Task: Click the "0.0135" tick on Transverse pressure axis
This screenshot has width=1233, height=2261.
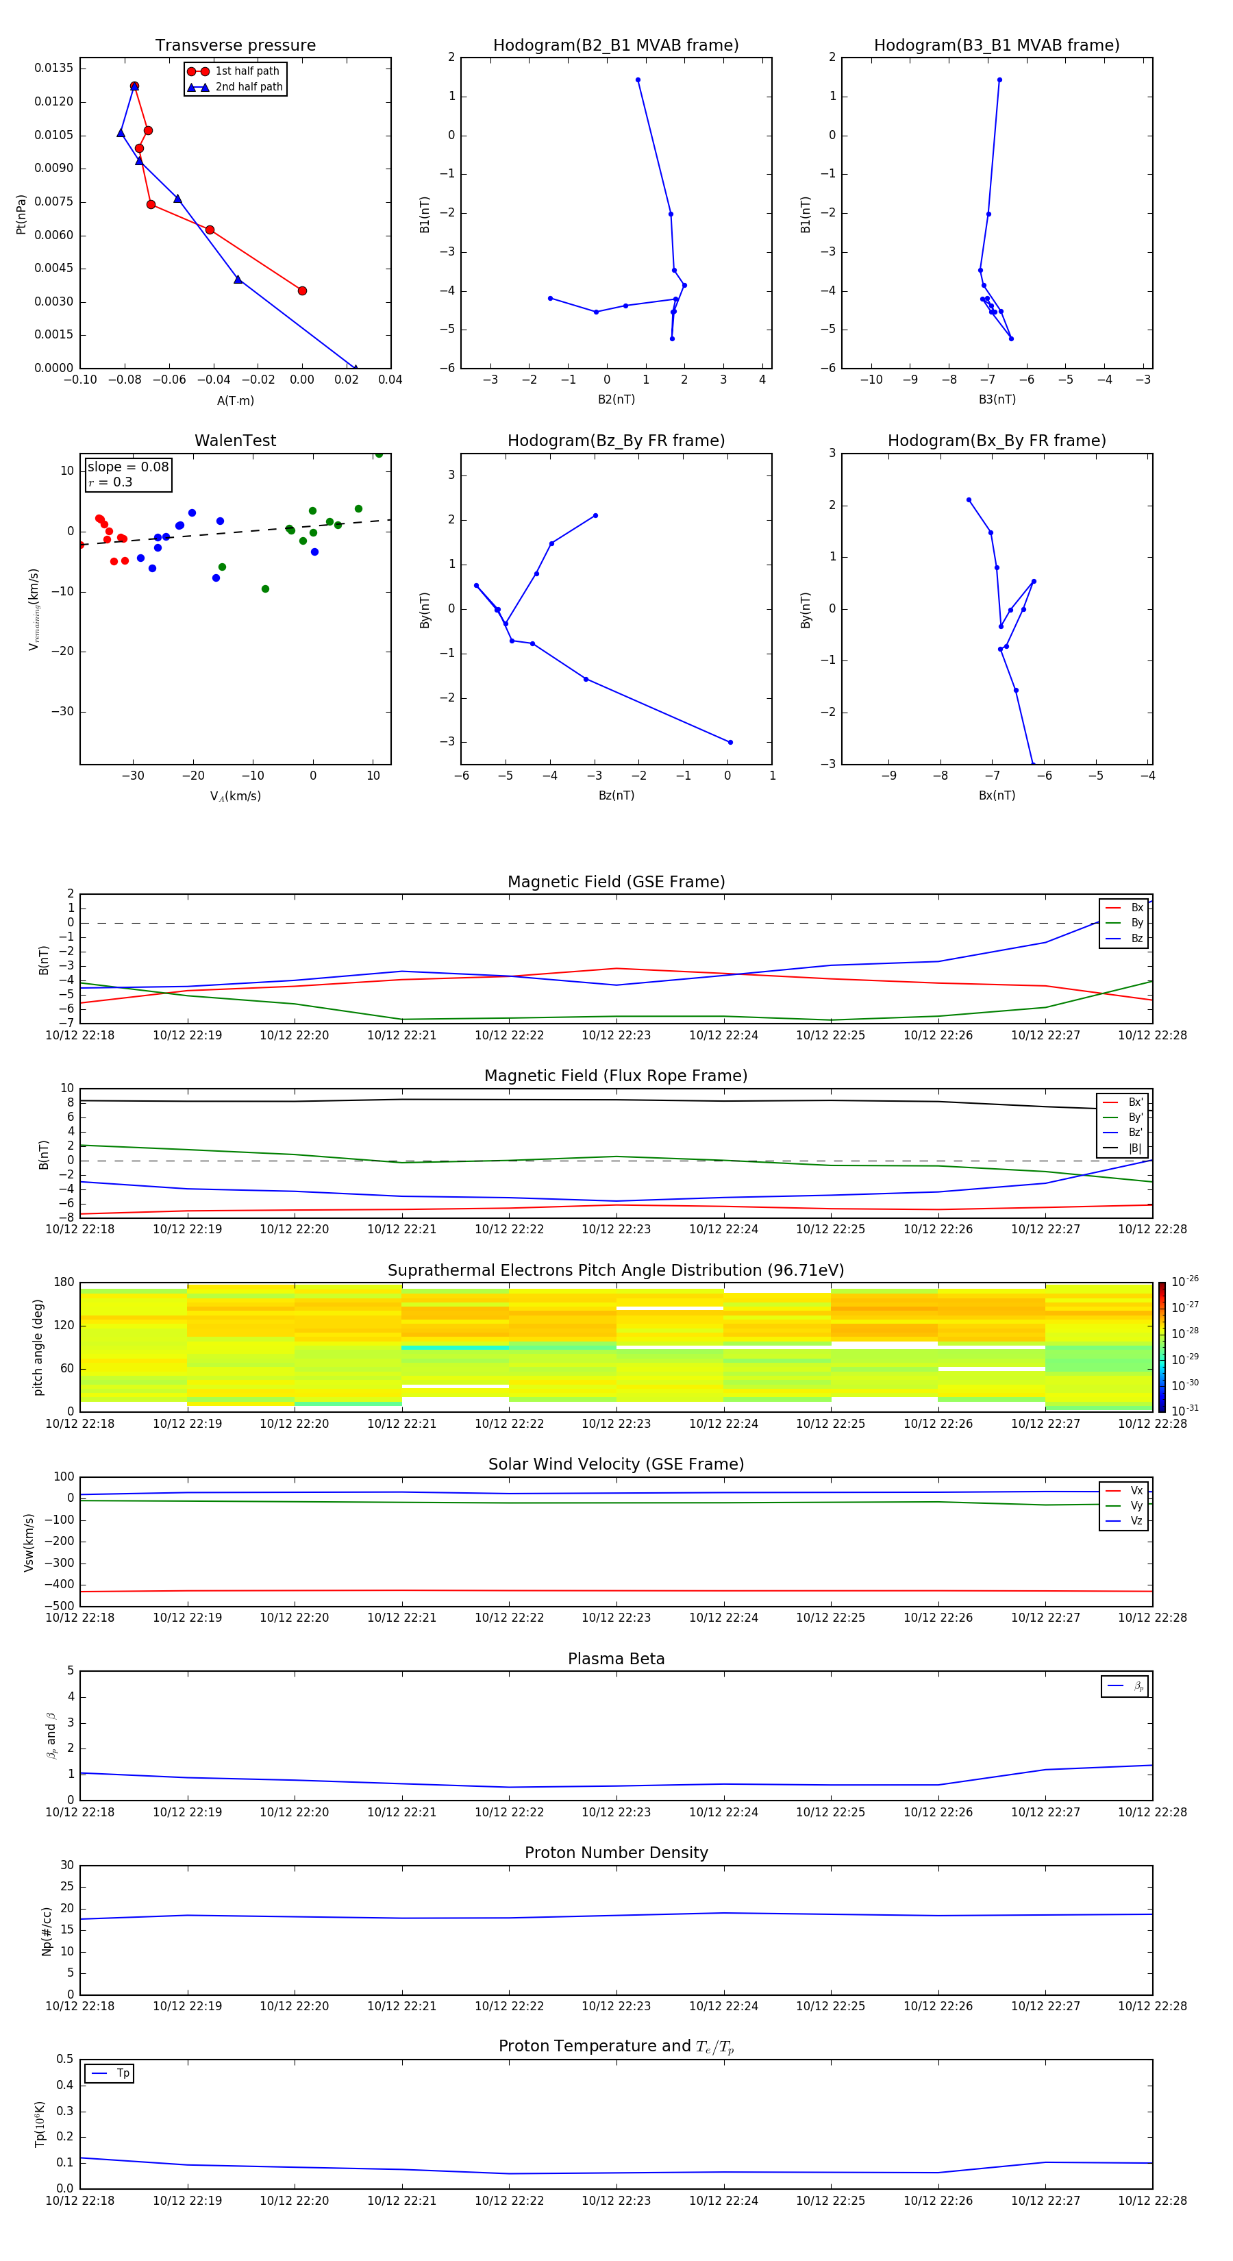Action: (54, 69)
